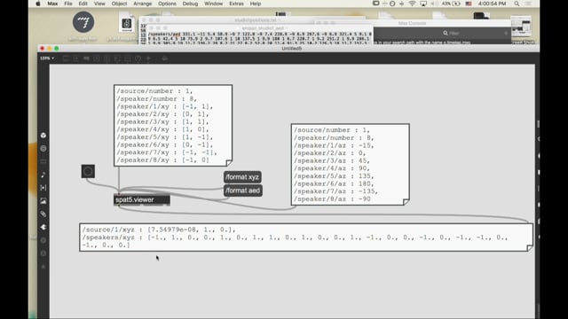
Task: Open the File menu
Action: click(68, 4)
